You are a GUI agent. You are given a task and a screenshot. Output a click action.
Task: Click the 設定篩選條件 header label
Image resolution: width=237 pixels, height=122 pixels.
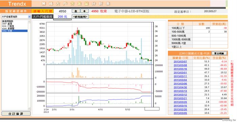point(16,11)
